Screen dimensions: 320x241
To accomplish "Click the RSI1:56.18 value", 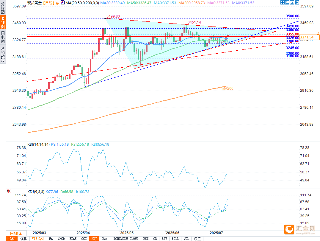I will [x=60, y=144].
